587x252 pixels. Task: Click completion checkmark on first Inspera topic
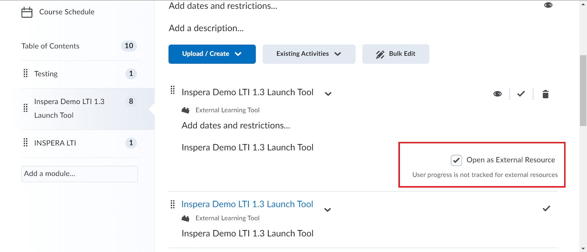coord(521,94)
